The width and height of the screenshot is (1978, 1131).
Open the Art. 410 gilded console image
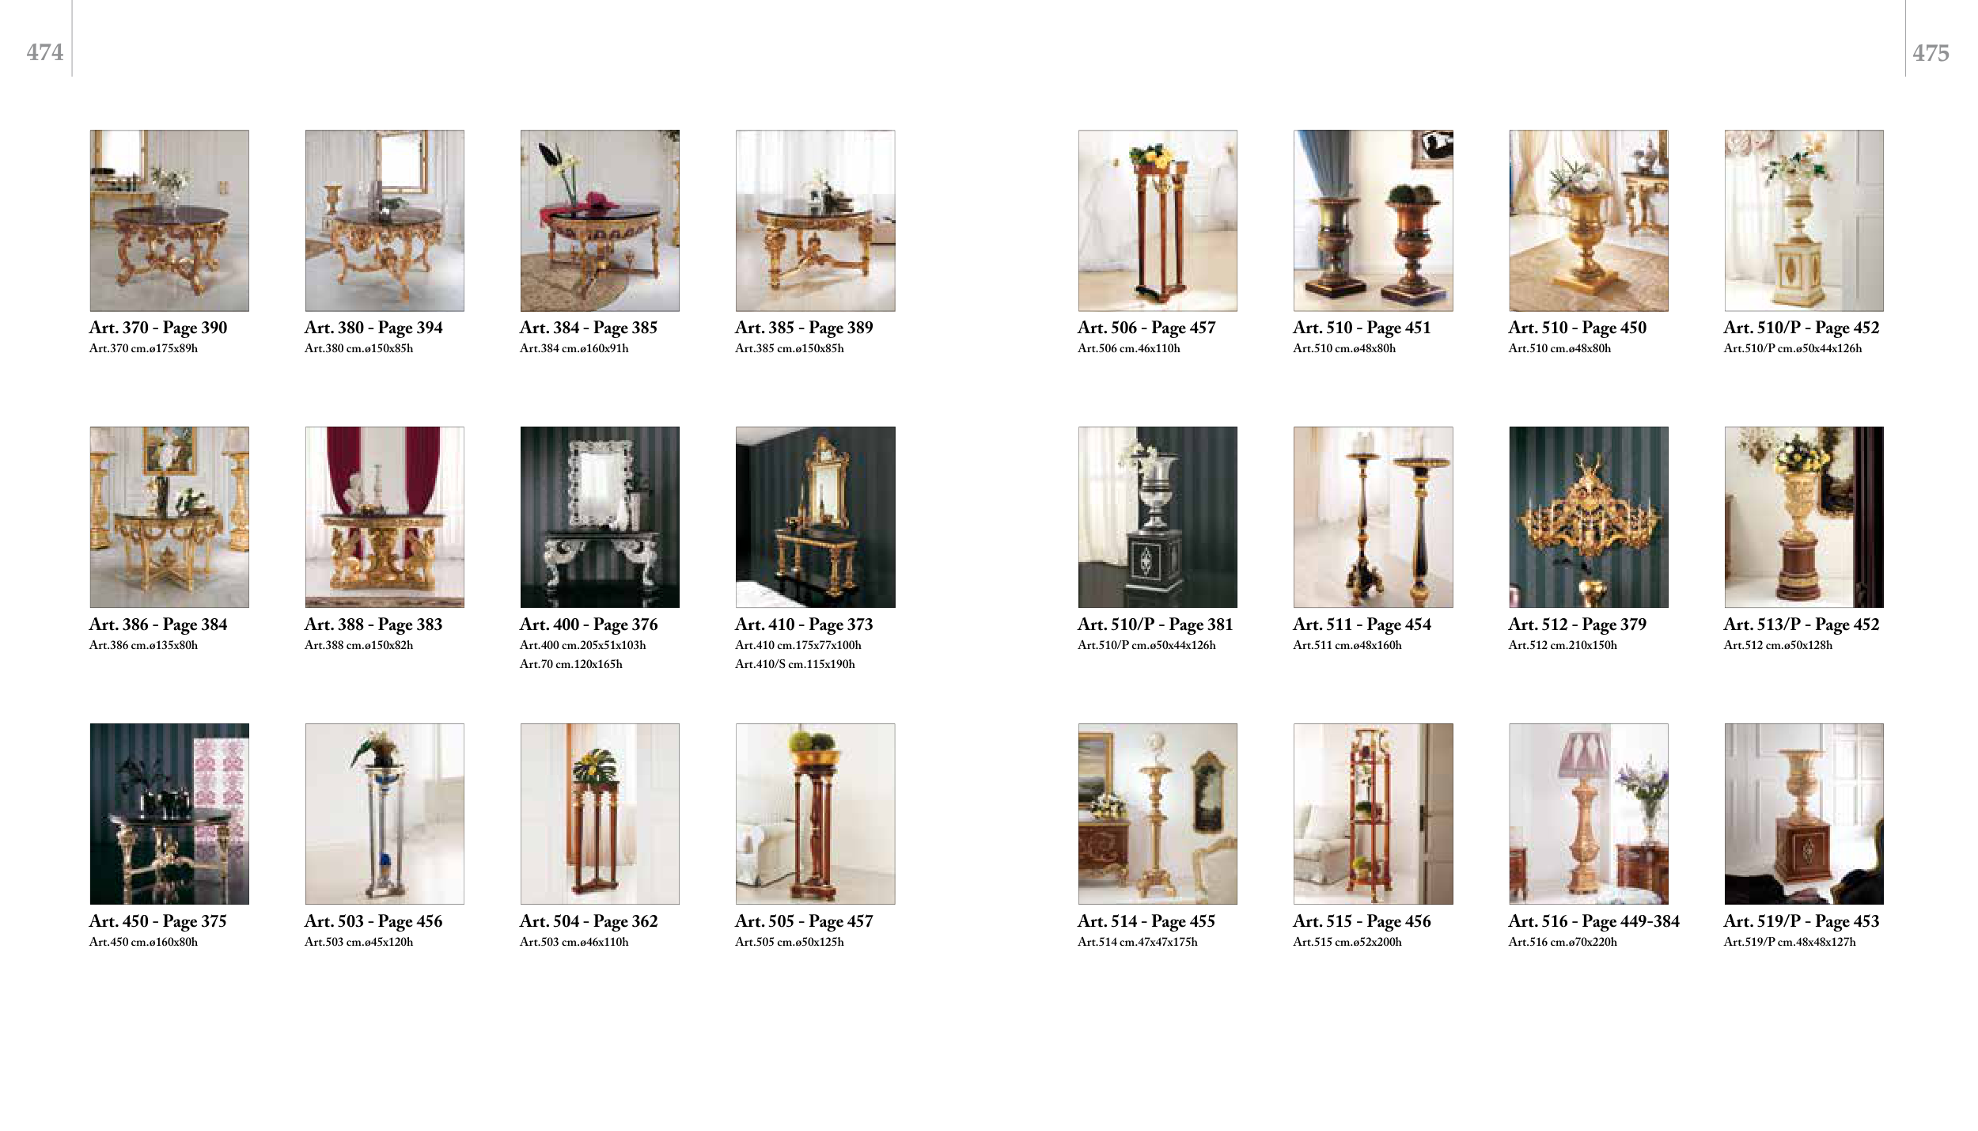(815, 517)
